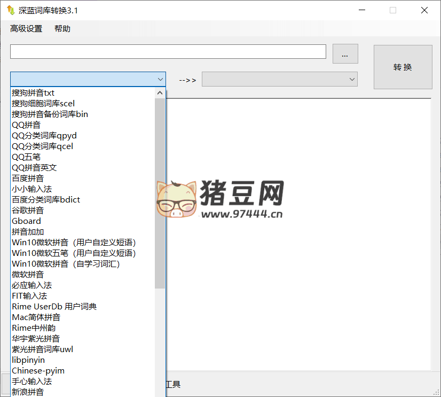Select Rime UserDb 用户词典

pos(83,307)
